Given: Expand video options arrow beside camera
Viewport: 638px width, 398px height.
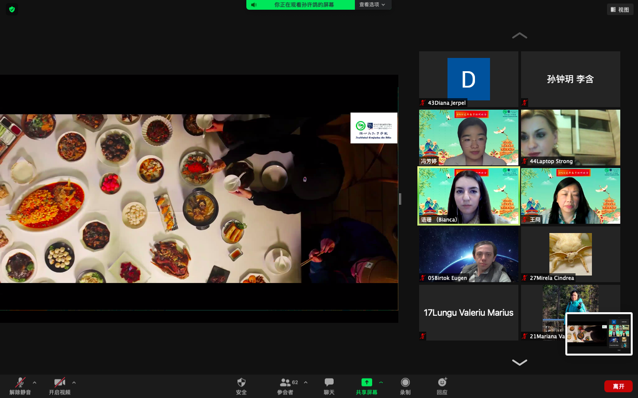Looking at the screenshot, I should (x=74, y=383).
